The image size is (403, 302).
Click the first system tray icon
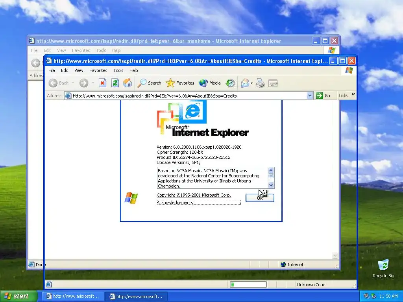(366, 296)
